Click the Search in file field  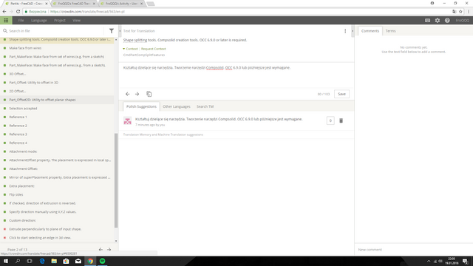(54, 31)
